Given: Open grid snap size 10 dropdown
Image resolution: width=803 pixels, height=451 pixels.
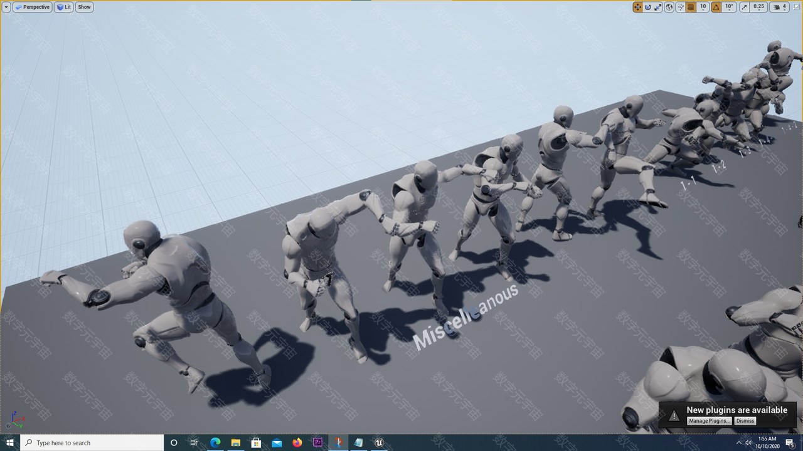Looking at the screenshot, I should click(x=703, y=7).
